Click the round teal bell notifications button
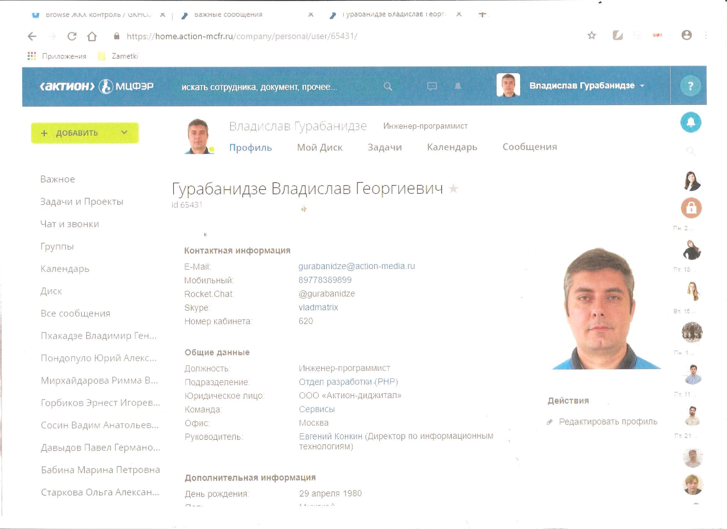This screenshot has width=727, height=529. coord(691,122)
